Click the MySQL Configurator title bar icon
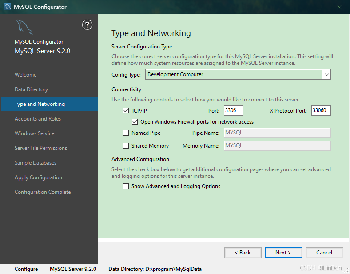 click(8, 7)
